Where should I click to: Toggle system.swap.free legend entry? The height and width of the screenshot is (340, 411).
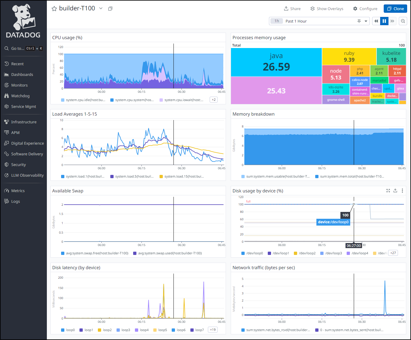(x=95, y=253)
